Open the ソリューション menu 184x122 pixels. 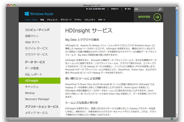click(31, 20)
